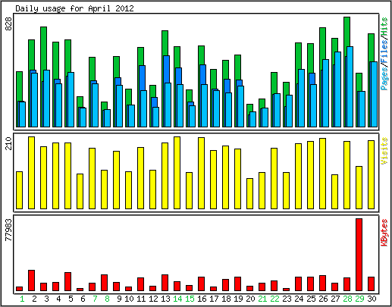Image resolution: width=392 pixels, height=307 pixels.
Task: Select green weekend day label 29
Action: pyautogui.click(x=359, y=299)
